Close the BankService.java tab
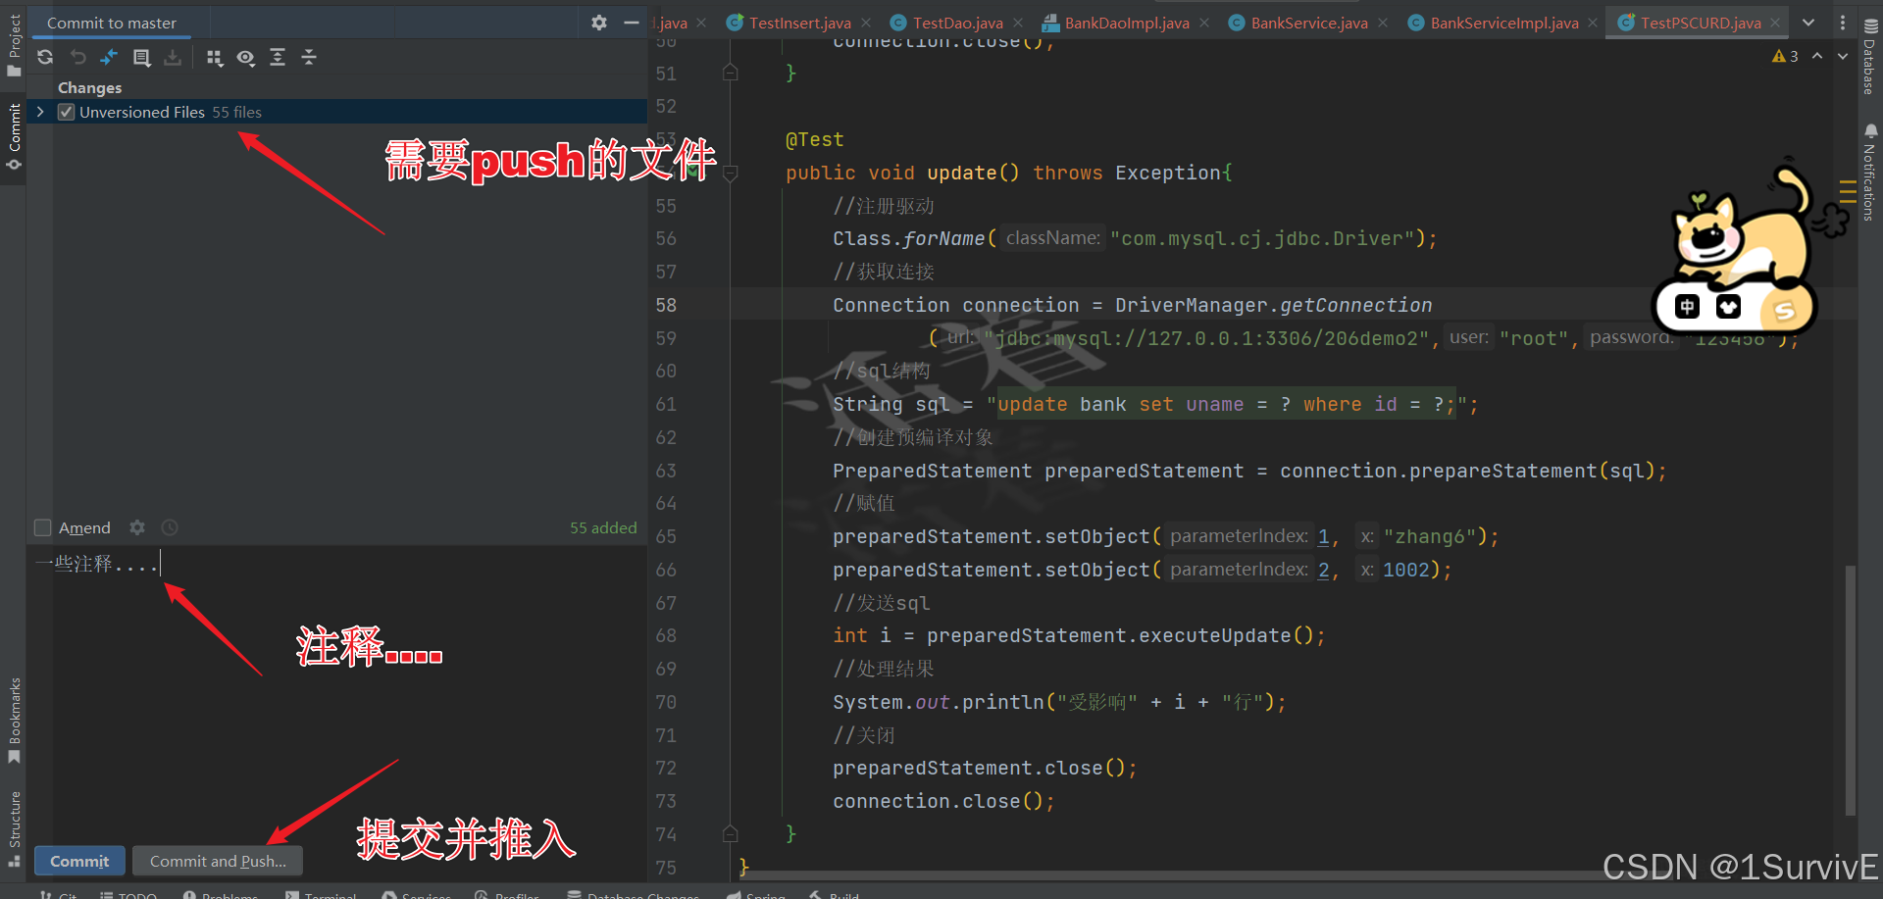 tap(1383, 23)
